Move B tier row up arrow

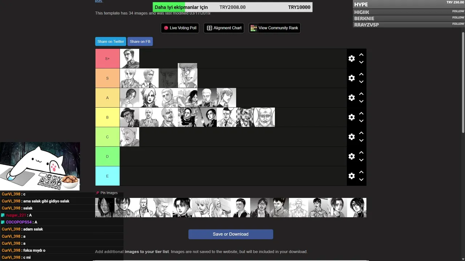pos(361,113)
